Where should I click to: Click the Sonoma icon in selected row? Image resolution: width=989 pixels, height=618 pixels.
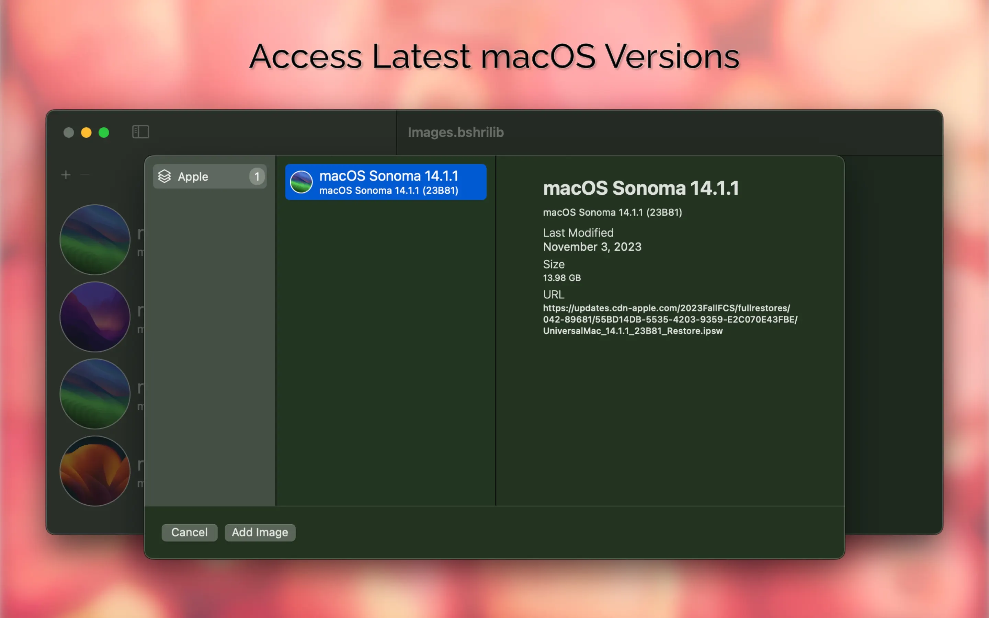[x=301, y=182]
